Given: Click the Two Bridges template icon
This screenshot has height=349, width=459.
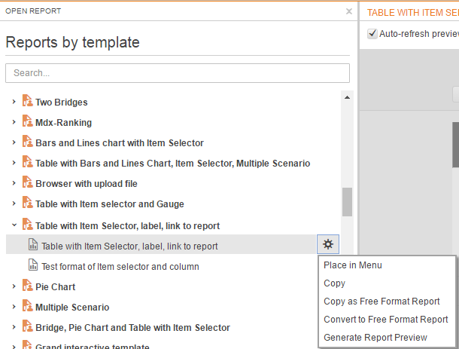Looking at the screenshot, I should coord(27,100).
